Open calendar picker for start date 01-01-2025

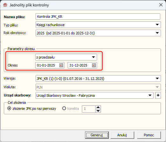pyautogui.click(x=61, y=65)
